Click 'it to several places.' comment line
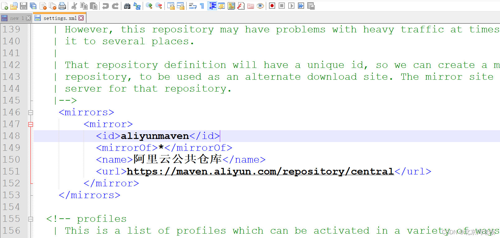The width and height of the screenshot is (500, 238). tap(129, 41)
